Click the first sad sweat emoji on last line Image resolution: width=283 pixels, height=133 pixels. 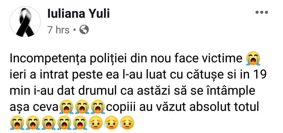pos(96,122)
